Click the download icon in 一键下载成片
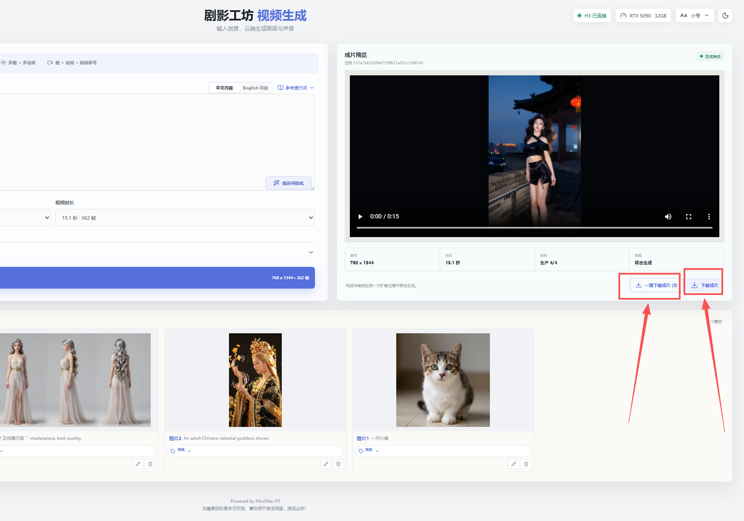The width and height of the screenshot is (744, 521). 638,285
